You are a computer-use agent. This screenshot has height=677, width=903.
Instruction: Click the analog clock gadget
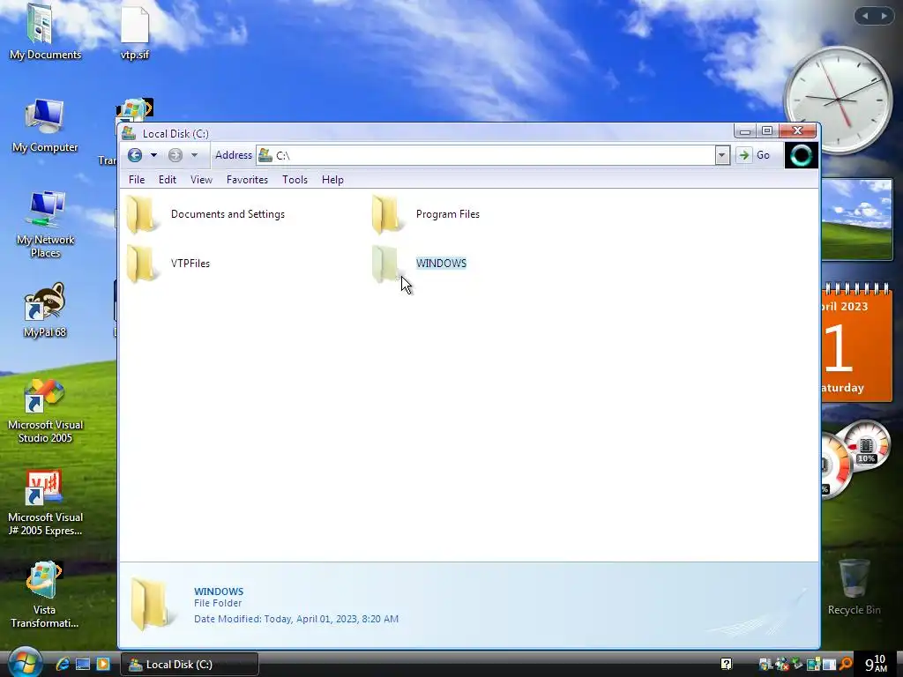[x=838, y=100]
